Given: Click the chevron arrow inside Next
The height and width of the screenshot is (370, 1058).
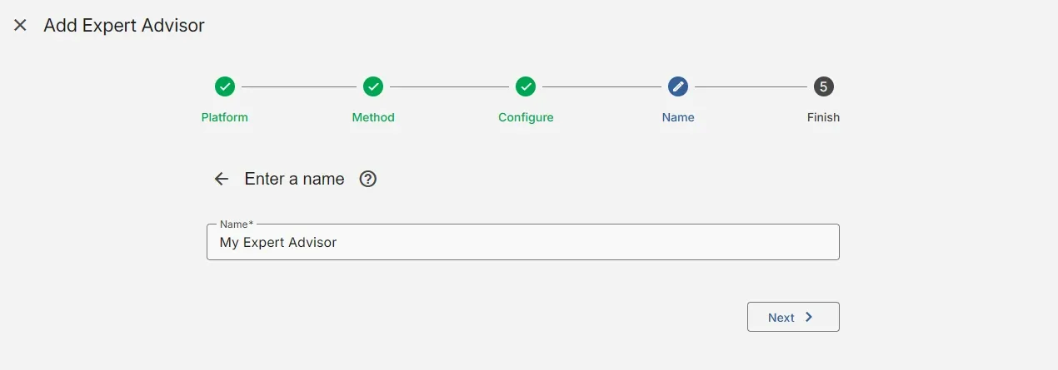Looking at the screenshot, I should point(809,317).
